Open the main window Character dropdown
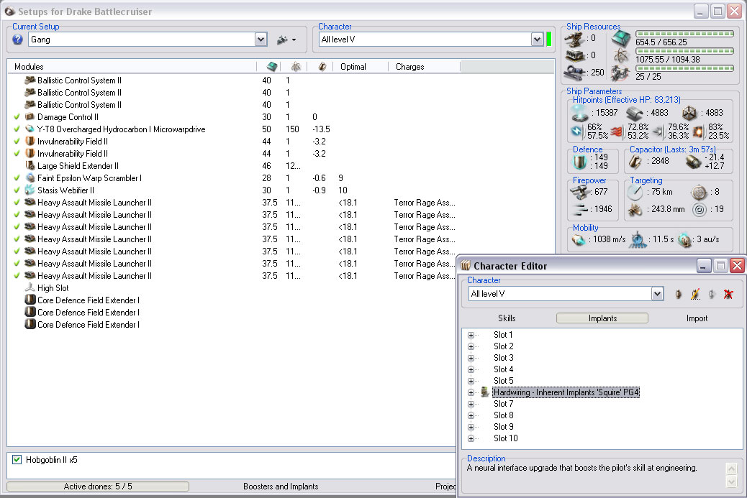The image size is (747, 498). [537, 40]
